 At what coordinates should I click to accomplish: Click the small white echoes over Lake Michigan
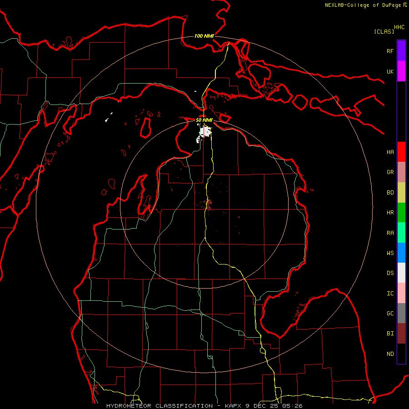109,117
